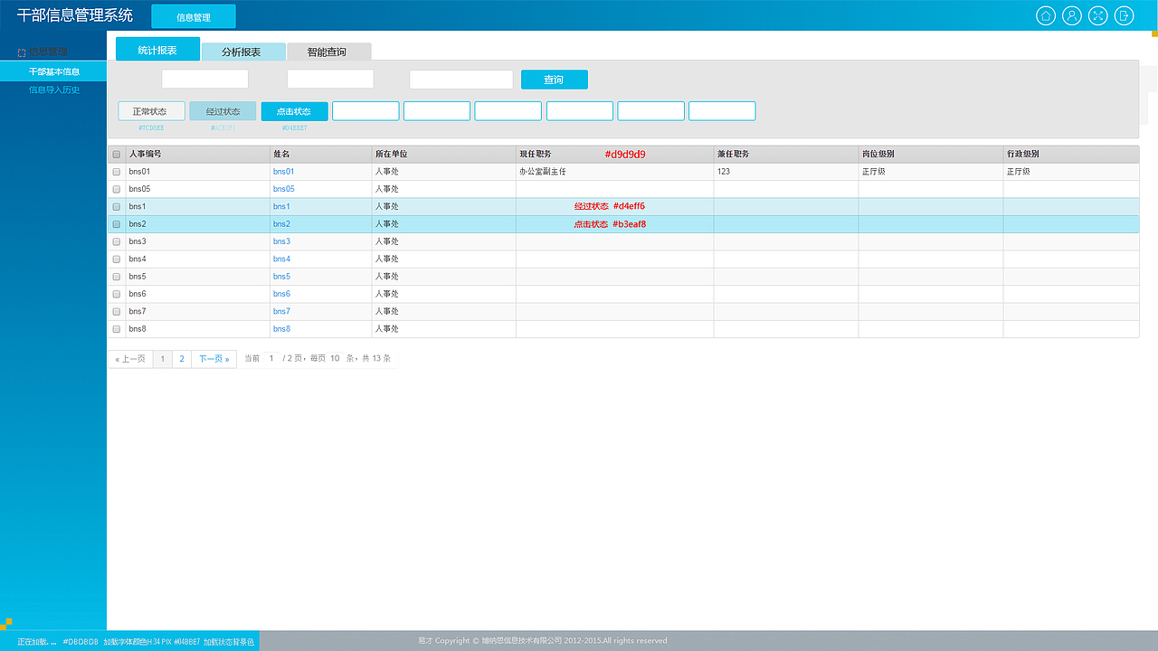Open 信息导入历史 in the sidebar
This screenshot has width=1158, height=651.
click(53, 90)
